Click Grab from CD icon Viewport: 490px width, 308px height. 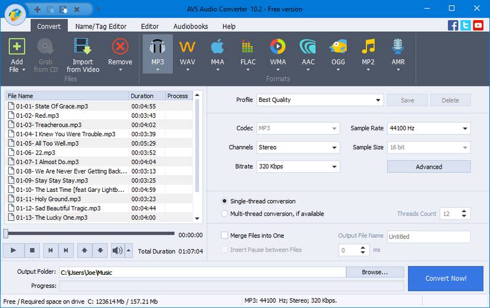click(x=46, y=47)
